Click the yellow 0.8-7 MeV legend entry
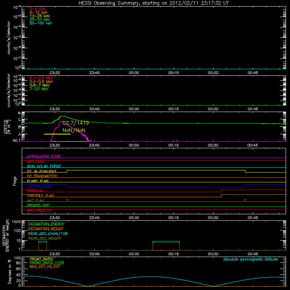The width and height of the screenshot is (290, 290). tap(40, 85)
